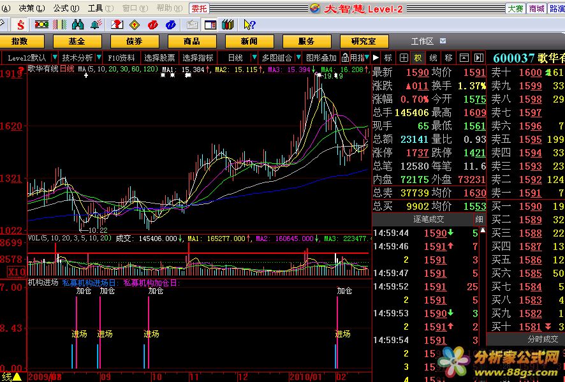Click the play arrow chart button
Image resolution: width=565 pixels, height=382 pixels.
[x=376, y=57]
